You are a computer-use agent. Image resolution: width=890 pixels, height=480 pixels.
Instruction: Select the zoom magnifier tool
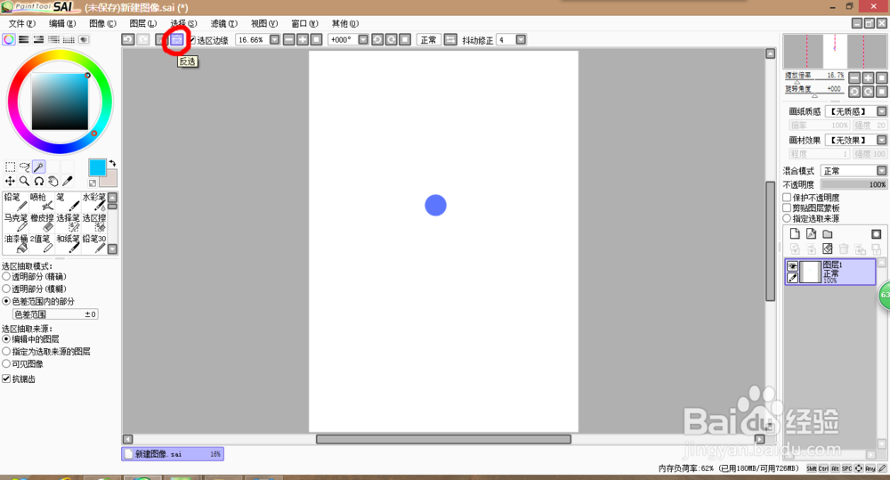[x=24, y=181]
